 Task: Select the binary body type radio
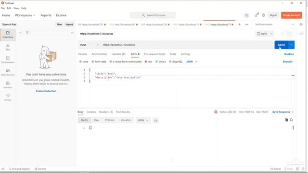click(x=156, y=62)
